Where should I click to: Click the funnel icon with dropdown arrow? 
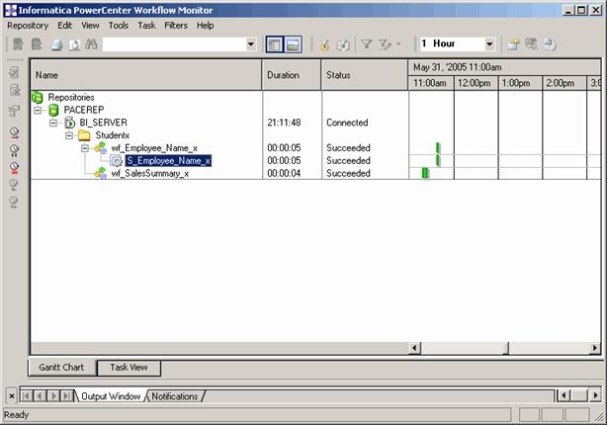pos(385,44)
